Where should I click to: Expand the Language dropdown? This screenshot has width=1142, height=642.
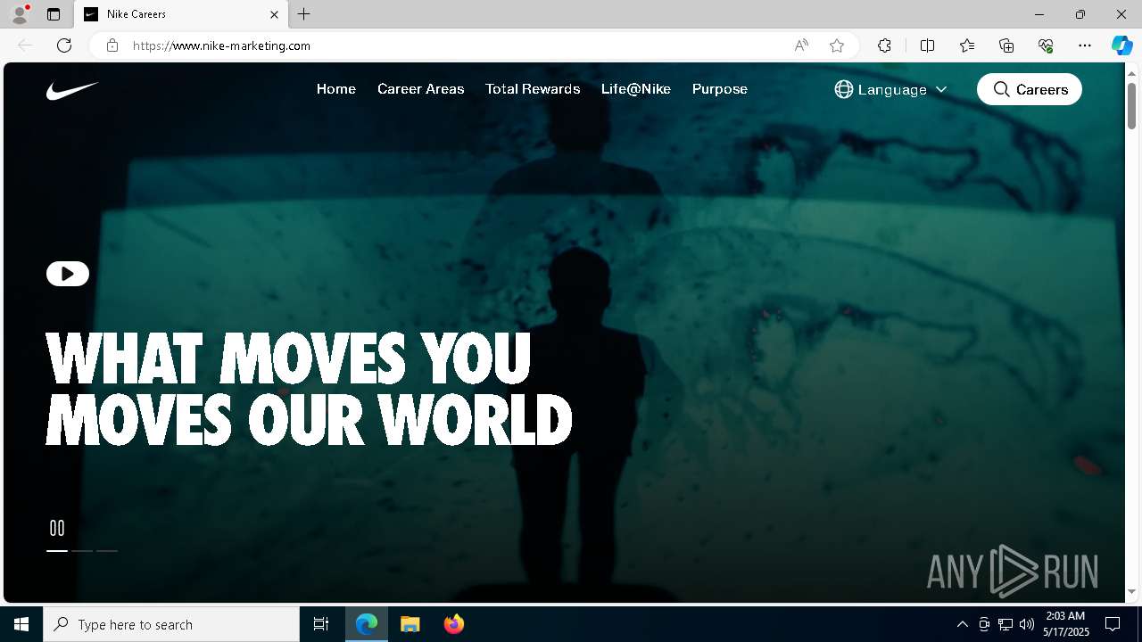coord(890,89)
